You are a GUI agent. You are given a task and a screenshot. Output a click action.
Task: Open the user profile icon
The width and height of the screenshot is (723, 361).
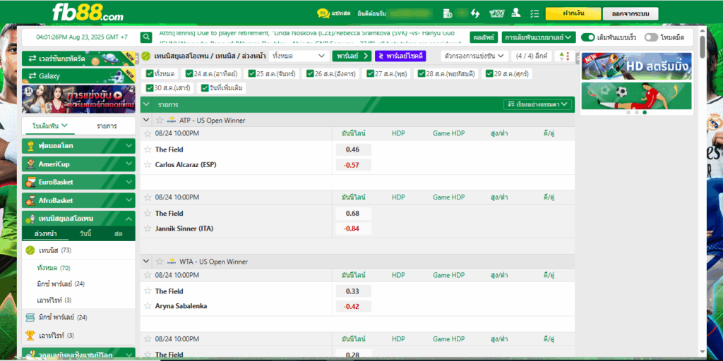click(x=516, y=13)
